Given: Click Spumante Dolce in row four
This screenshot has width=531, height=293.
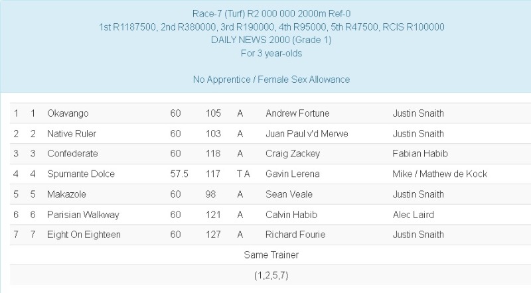Looking at the screenshot, I should pos(81,174).
